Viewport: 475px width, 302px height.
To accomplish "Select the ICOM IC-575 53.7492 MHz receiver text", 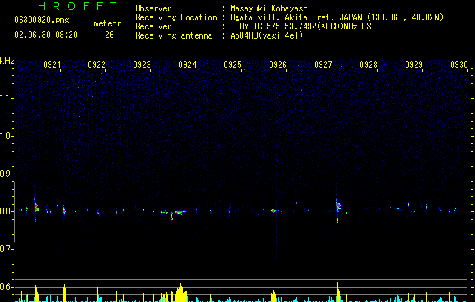I will click(x=303, y=26).
